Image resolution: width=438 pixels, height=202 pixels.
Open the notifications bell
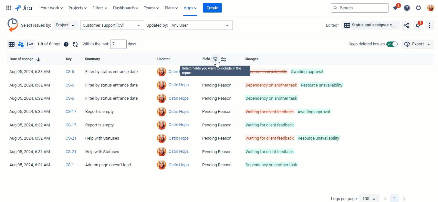(x=395, y=8)
